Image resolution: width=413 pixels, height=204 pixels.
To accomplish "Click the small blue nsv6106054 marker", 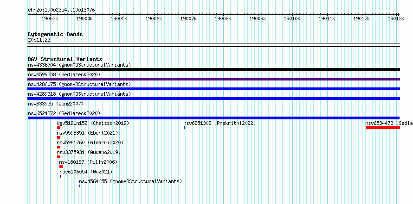I will (x=60, y=176).
